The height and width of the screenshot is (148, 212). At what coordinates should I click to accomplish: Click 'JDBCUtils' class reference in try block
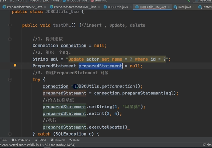coord(88,86)
